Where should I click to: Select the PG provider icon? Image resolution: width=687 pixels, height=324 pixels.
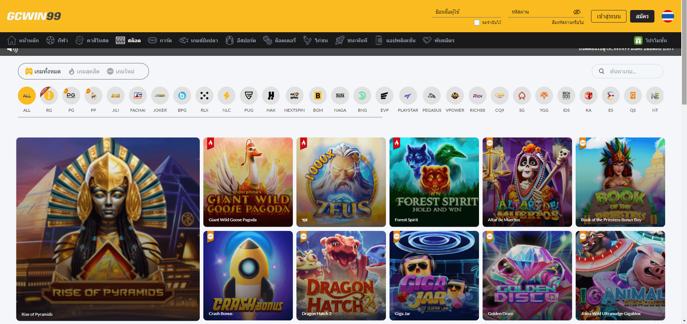[71, 96]
